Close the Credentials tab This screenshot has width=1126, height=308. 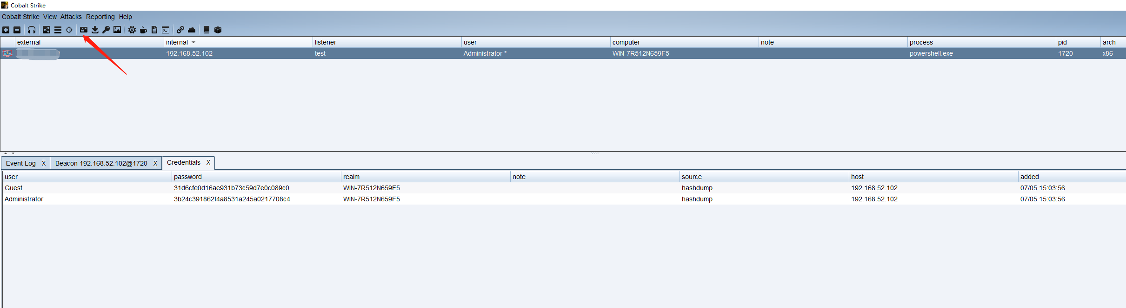click(x=208, y=162)
